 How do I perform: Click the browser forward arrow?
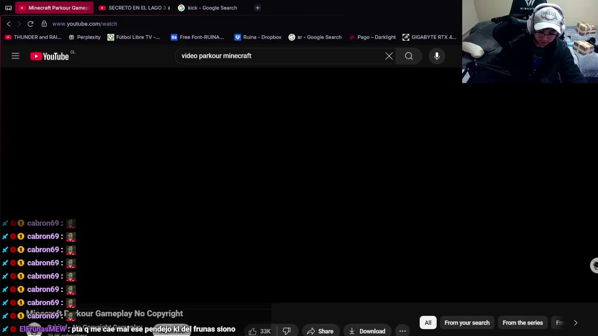coord(19,24)
